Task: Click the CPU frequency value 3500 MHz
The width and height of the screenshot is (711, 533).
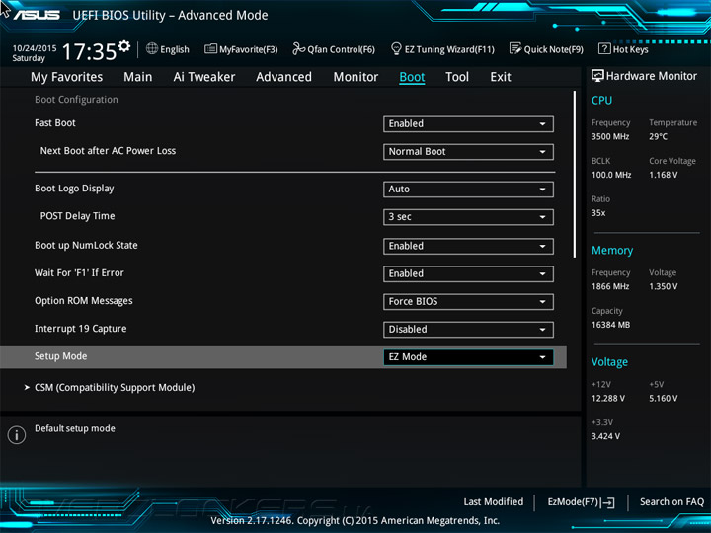Action: [610, 137]
